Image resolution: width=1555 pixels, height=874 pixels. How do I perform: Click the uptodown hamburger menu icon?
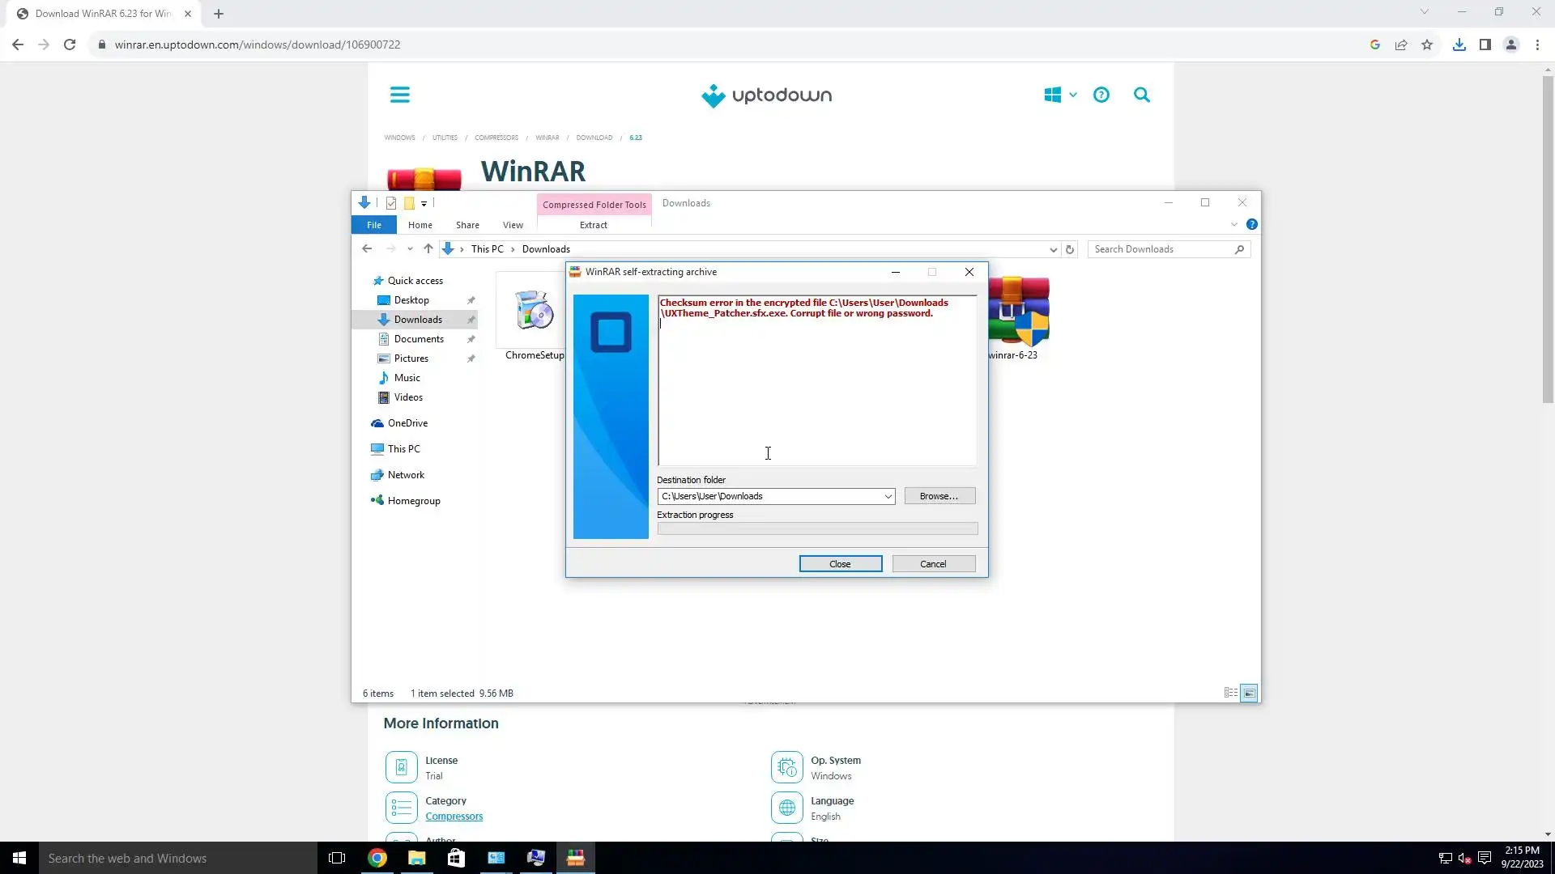400,95
